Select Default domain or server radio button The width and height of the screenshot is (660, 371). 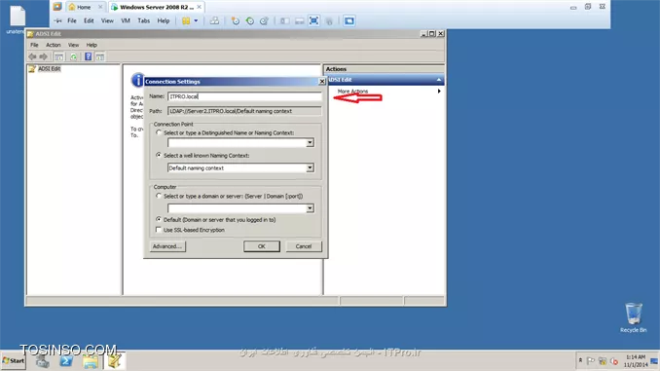tap(159, 219)
